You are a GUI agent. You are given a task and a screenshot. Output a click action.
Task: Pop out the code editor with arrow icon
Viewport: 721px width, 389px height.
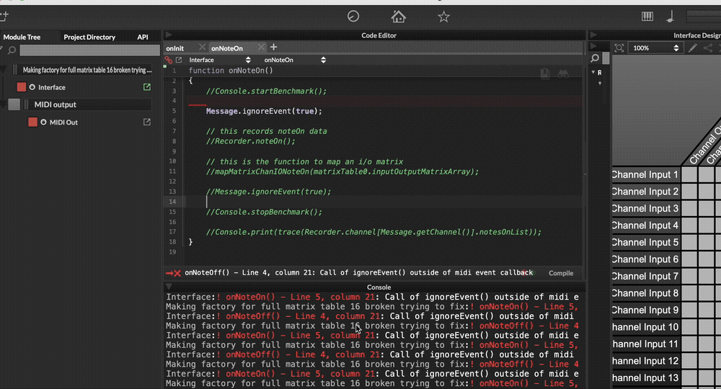(179, 60)
